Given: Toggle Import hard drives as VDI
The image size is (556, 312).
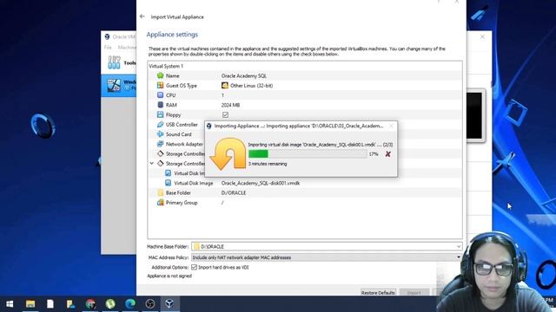Looking at the screenshot, I should click(x=194, y=267).
